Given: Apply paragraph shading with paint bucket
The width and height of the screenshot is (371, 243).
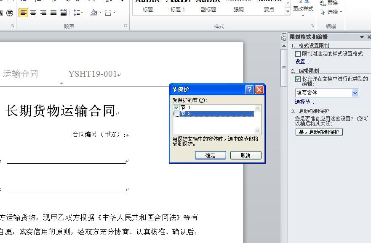Looking at the screenshot, I should click(x=94, y=13).
